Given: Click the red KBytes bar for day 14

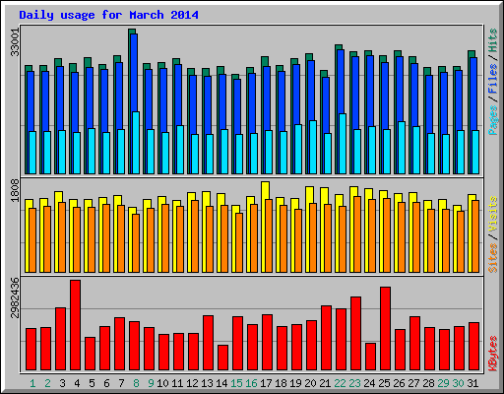Looking at the screenshot, I should coord(222,358).
